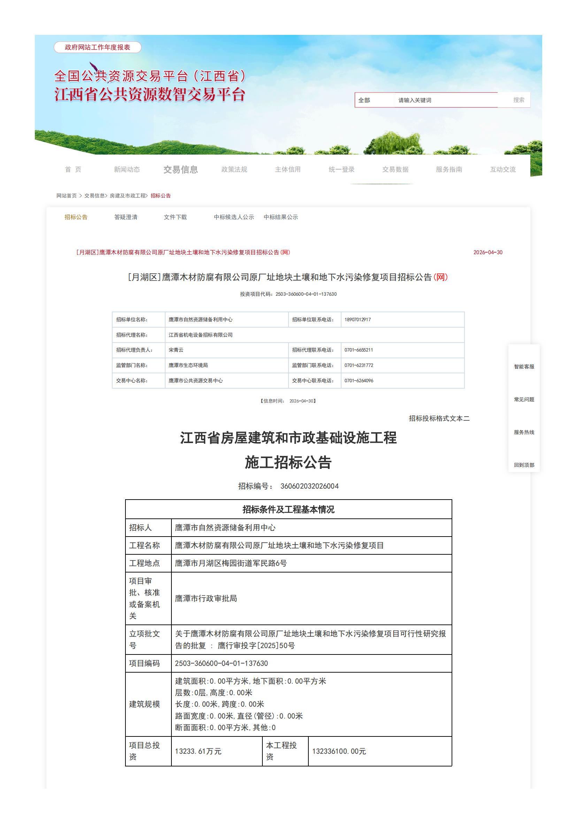Open 政策法规 navigation item
576x816 pixels.
[234, 170]
